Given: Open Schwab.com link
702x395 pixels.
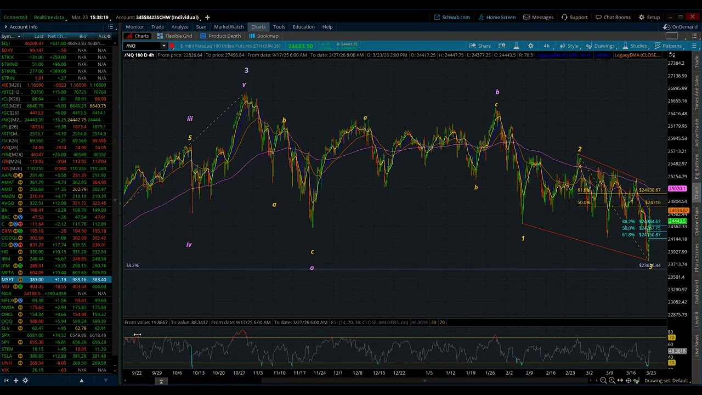Looking at the screenshot, I should [x=452, y=17].
